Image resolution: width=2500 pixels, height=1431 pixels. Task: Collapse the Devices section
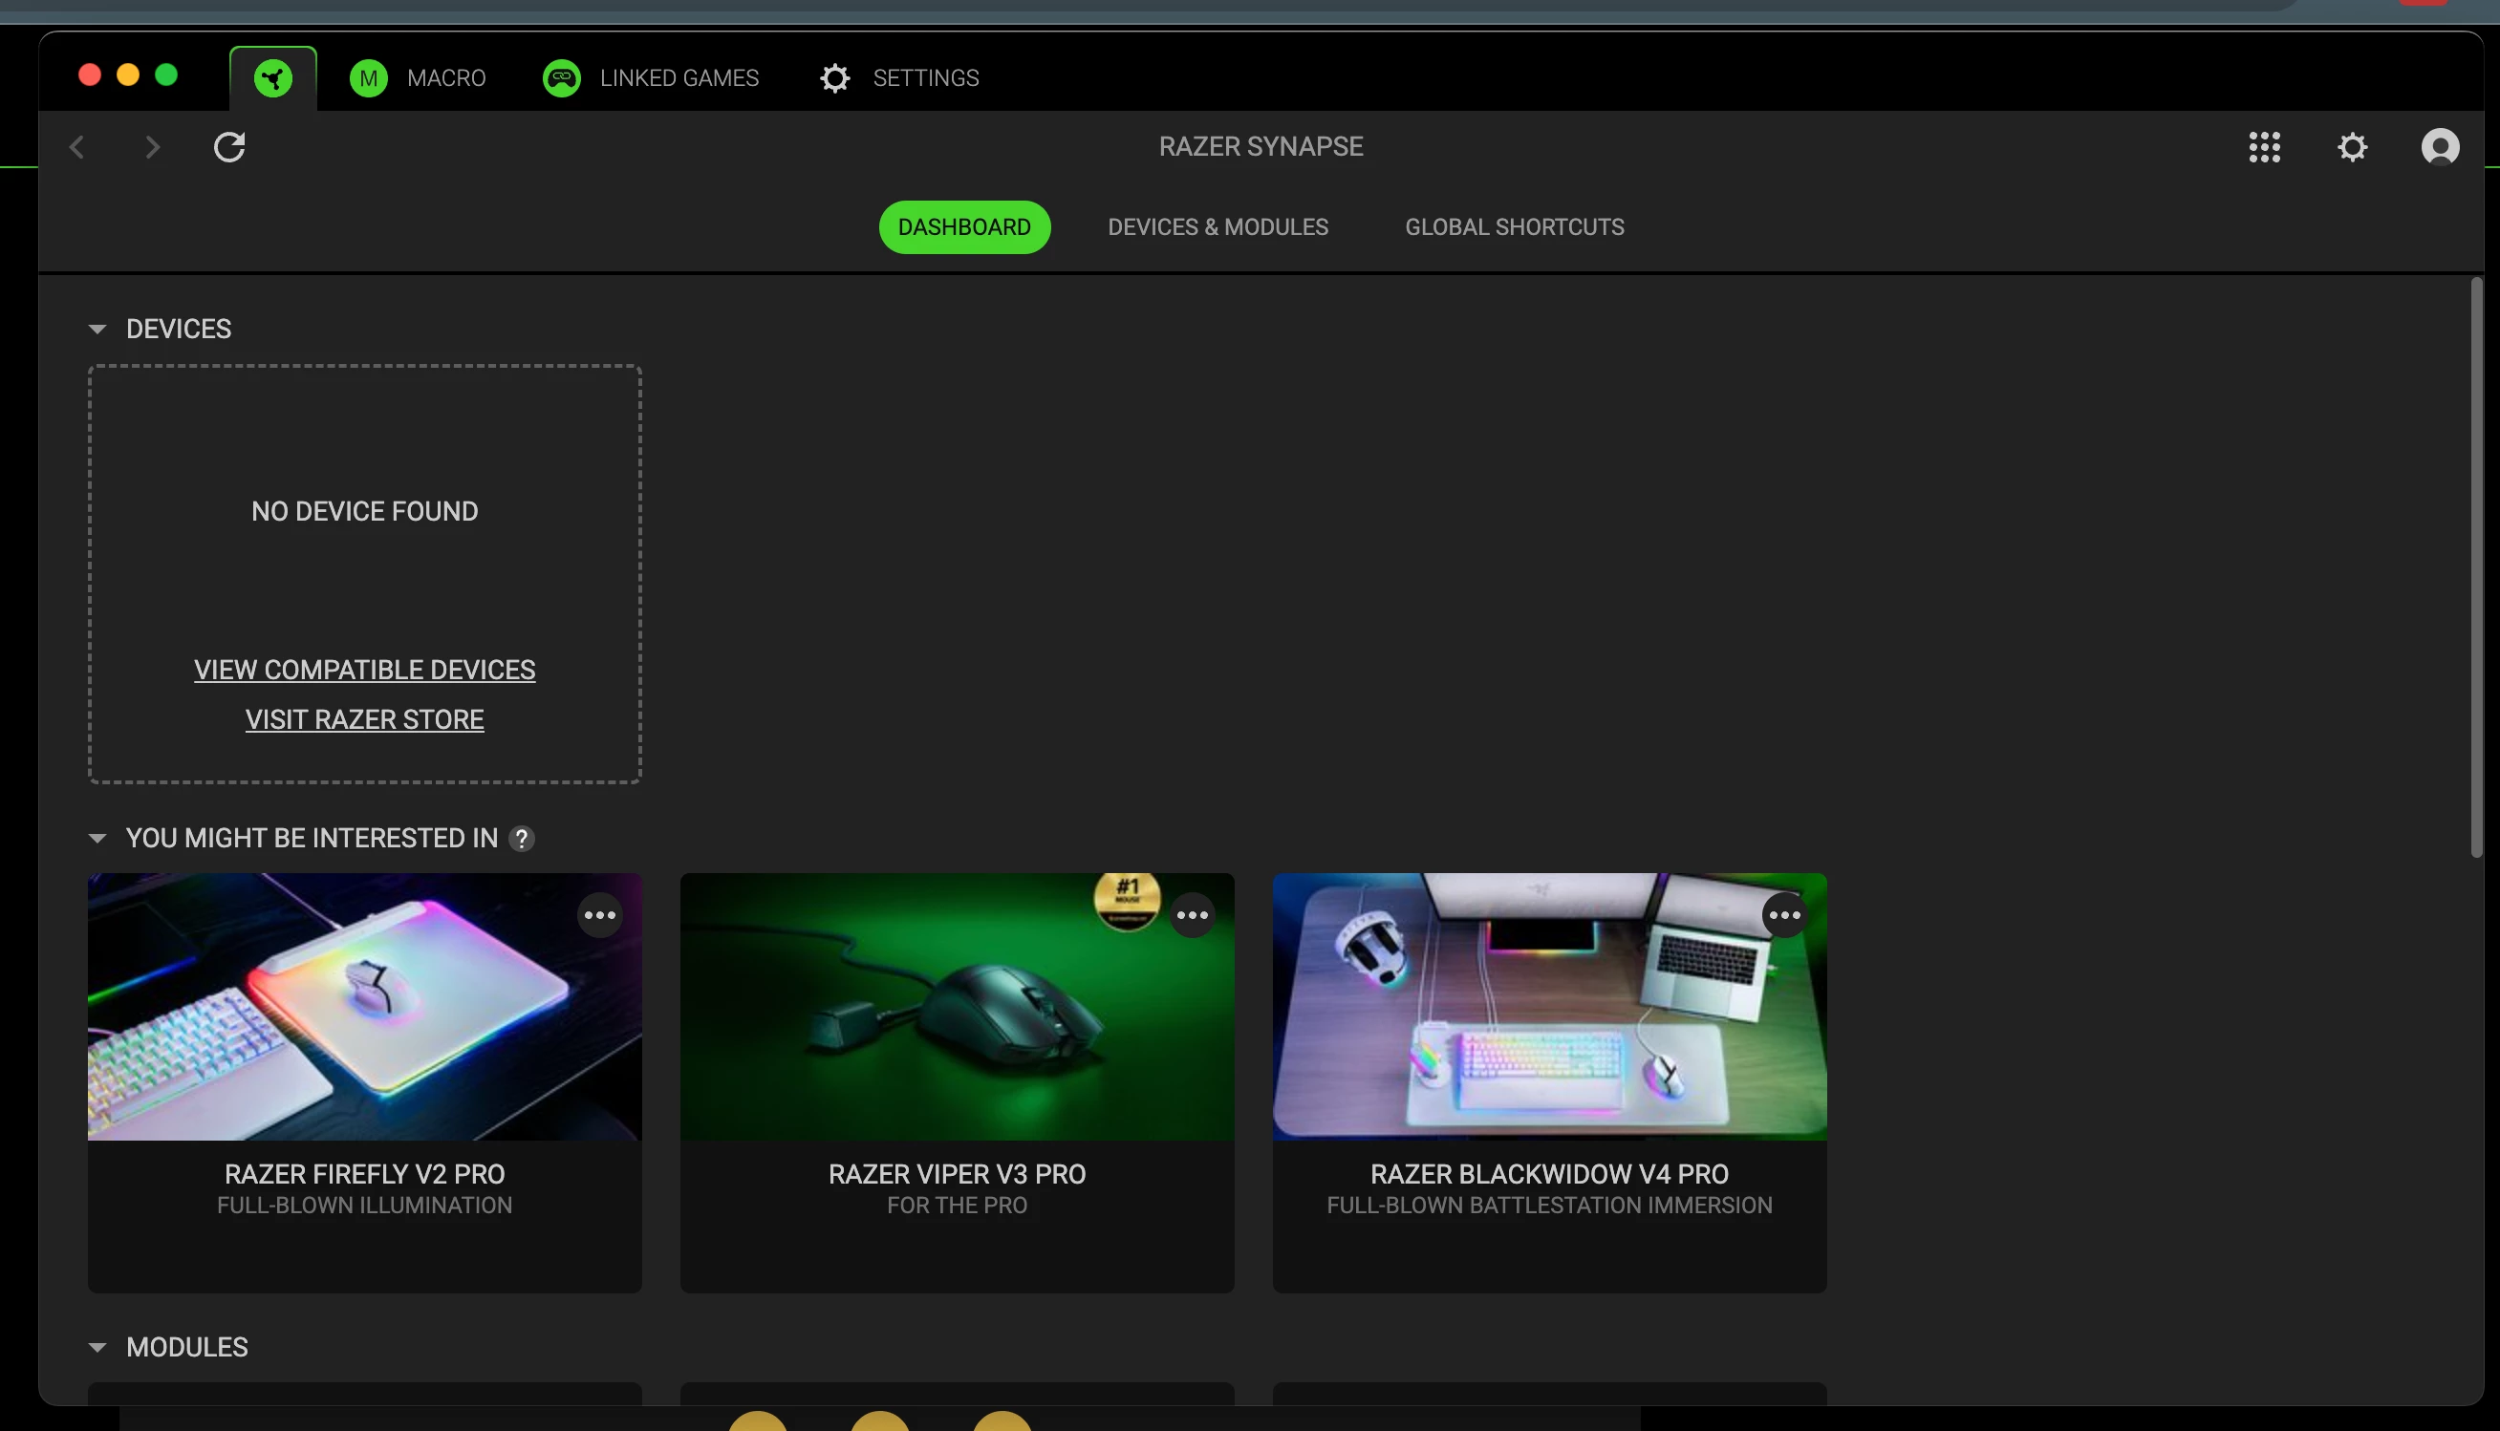[x=97, y=330]
